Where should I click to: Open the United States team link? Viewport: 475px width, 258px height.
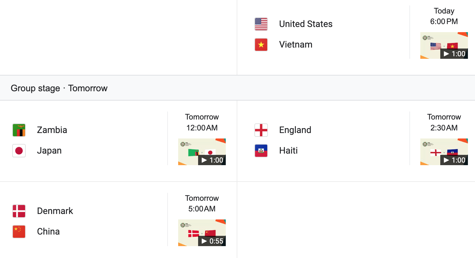(x=306, y=24)
